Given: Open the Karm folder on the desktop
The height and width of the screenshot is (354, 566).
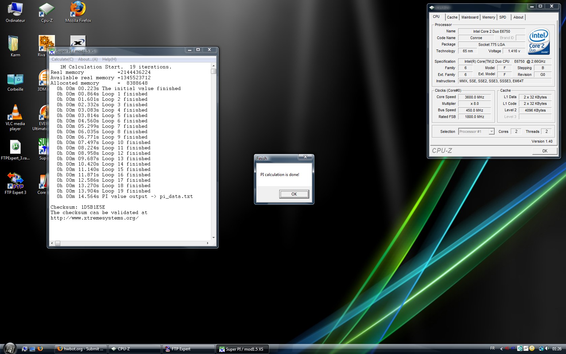Looking at the screenshot, I should pyautogui.click(x=15, y=46).
